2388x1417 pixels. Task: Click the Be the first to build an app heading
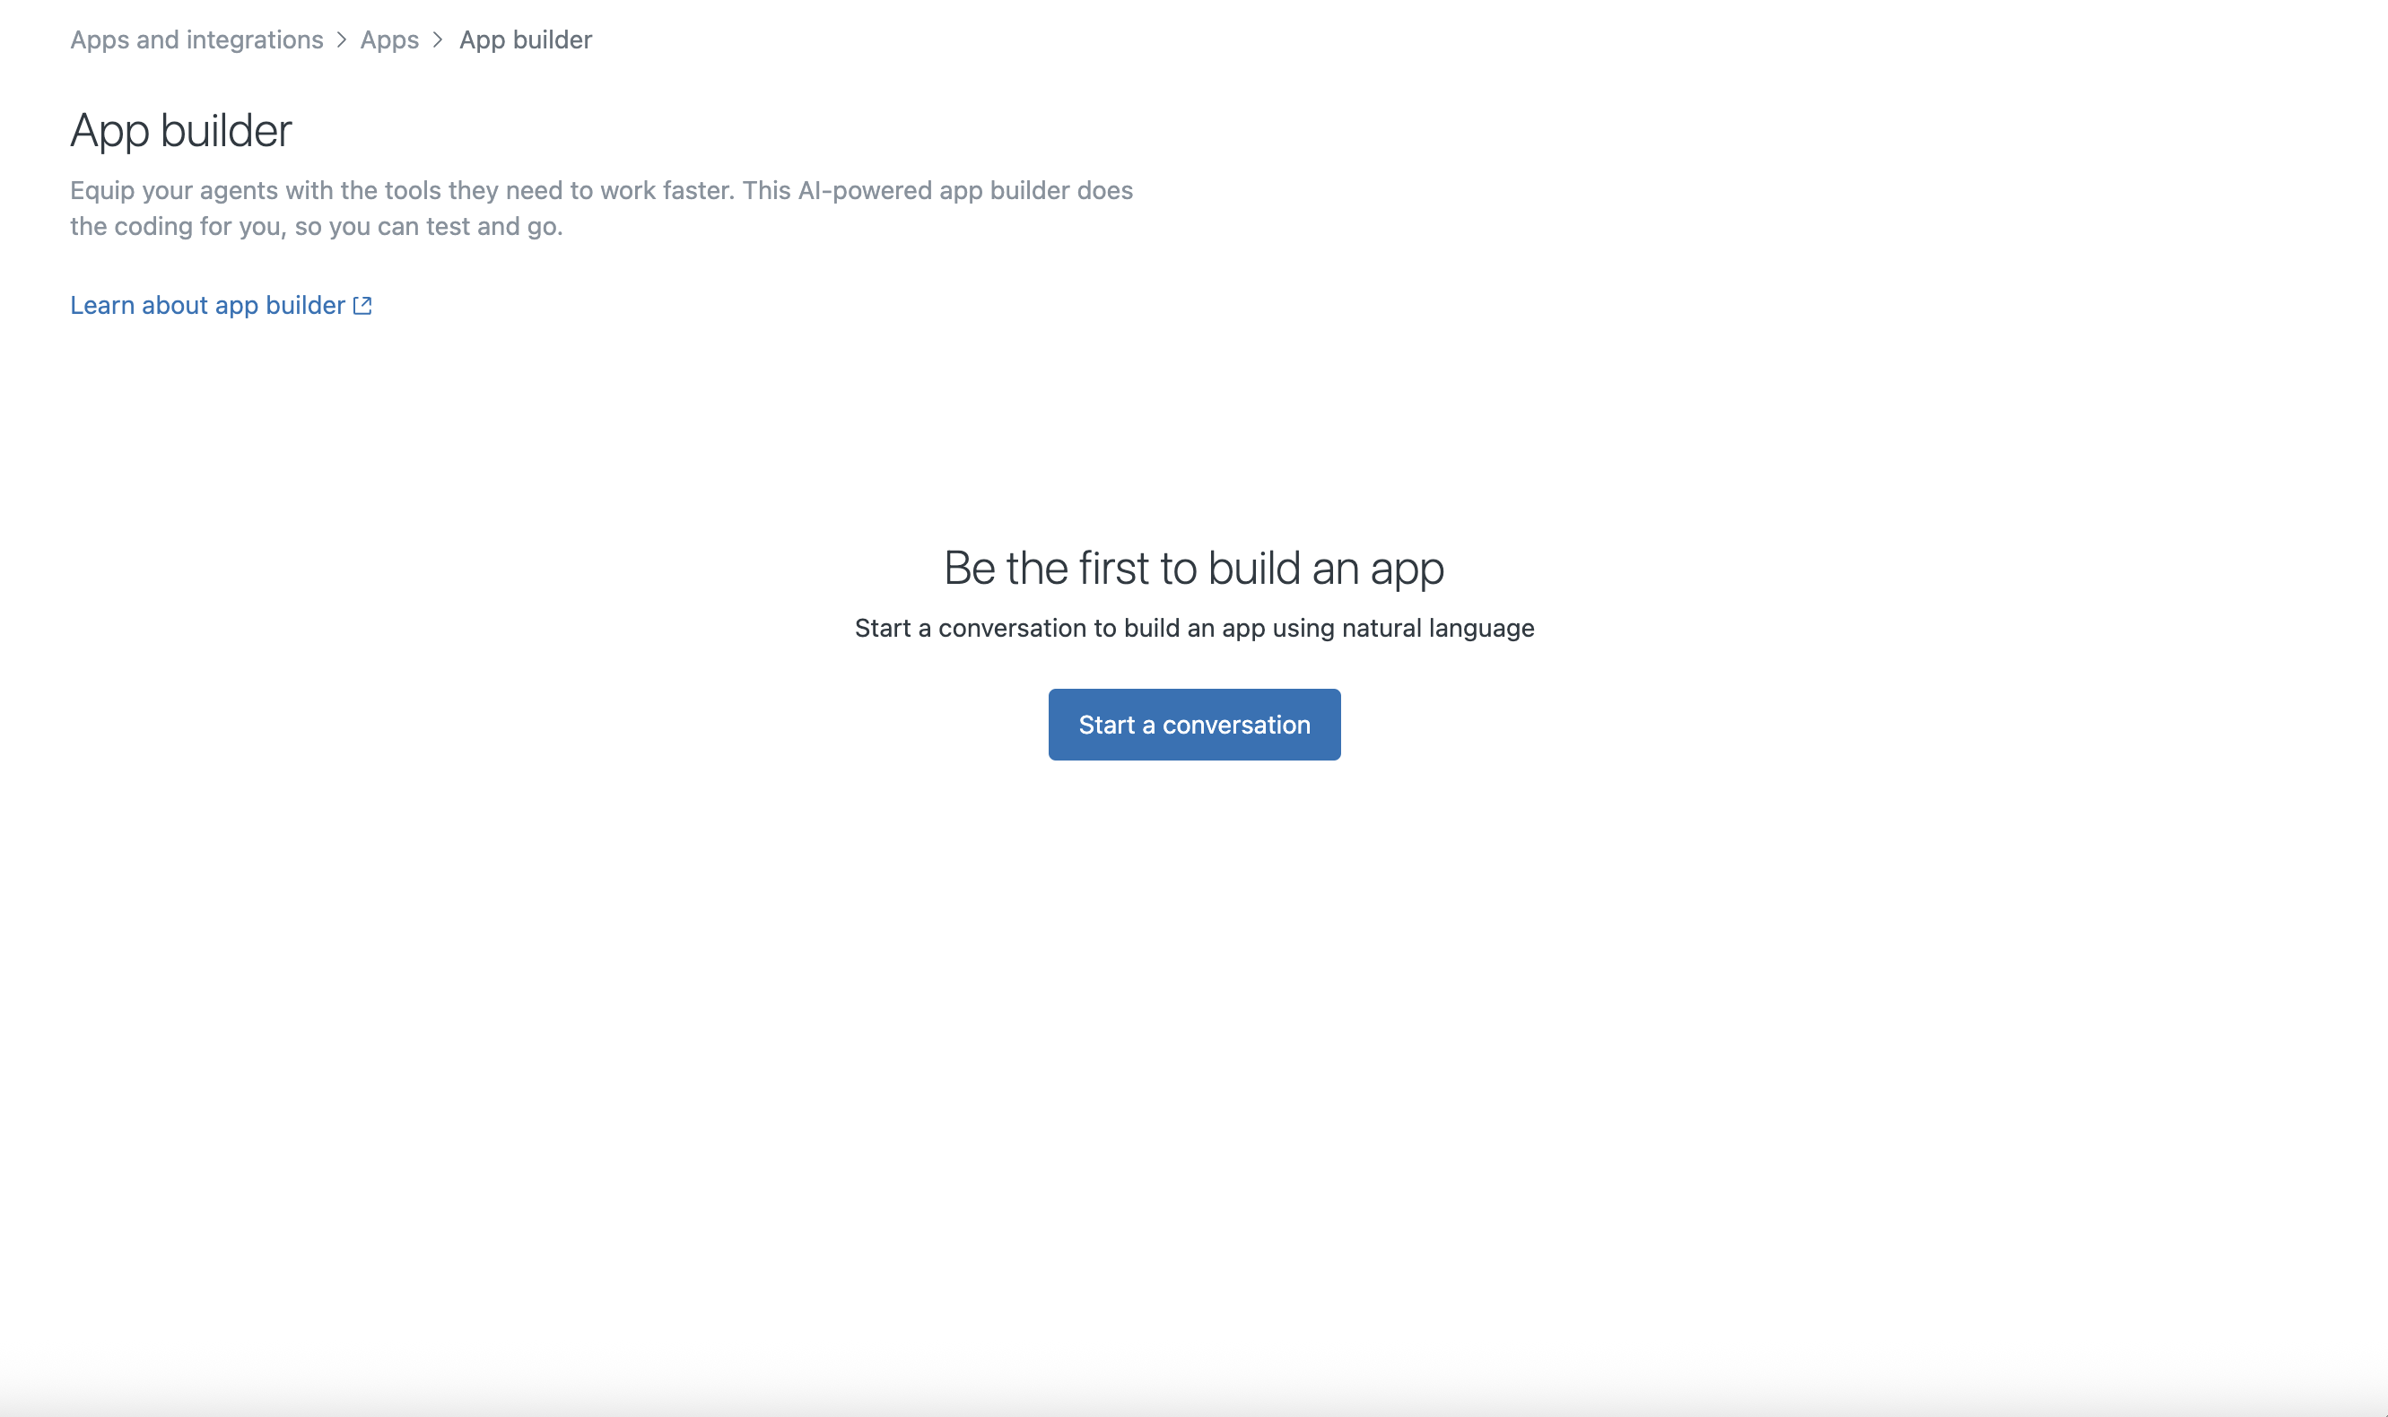[1193, 567]
